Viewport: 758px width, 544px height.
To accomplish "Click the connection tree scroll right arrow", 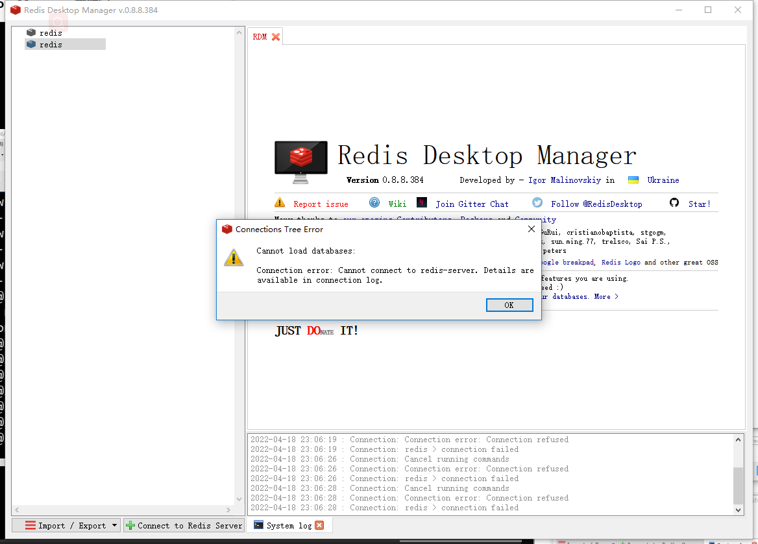I will click(228, 510).
